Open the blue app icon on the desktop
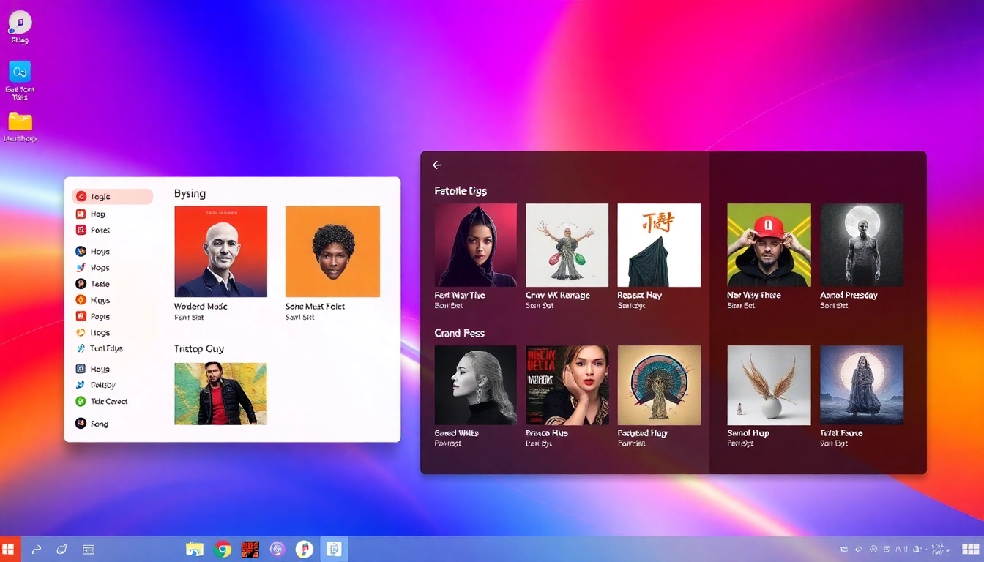This screenshot has width=984, height=562. (x=20, y=72)
